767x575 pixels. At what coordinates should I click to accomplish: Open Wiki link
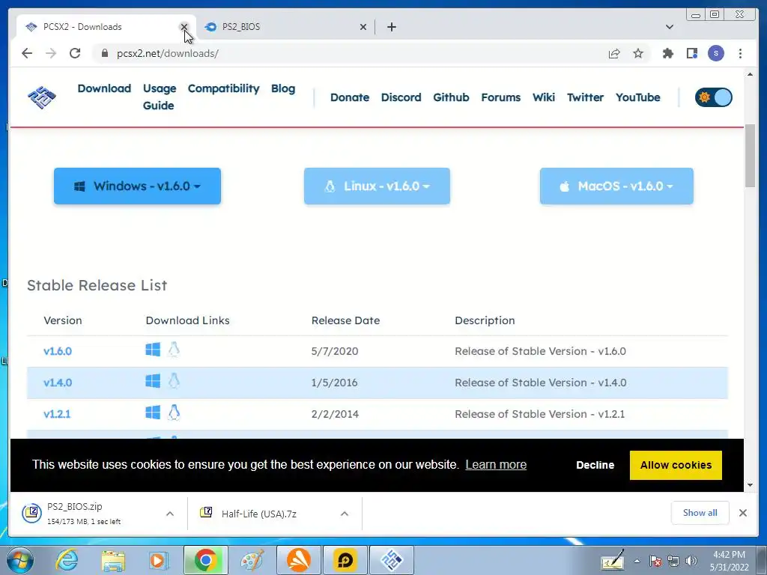point(544,97)
